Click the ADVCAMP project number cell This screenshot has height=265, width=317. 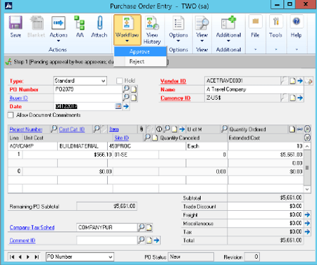coord(32,146)
